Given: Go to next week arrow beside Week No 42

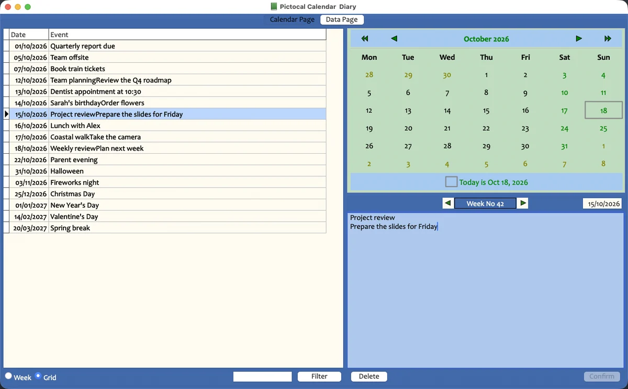Looking at the screenshot, I should point(523,203).
